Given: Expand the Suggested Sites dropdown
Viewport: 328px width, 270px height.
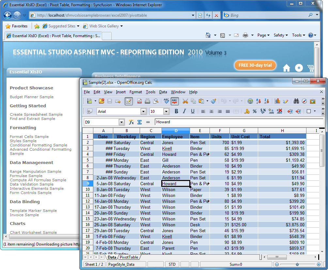Looking at the screenshot, I should (78, 26).
